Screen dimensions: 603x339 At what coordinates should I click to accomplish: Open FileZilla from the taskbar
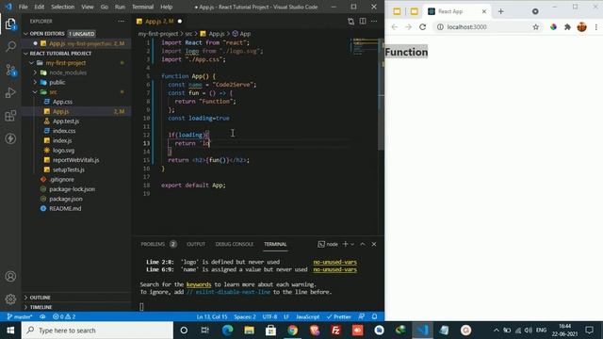pyautogui.click(x=335, y=331)
